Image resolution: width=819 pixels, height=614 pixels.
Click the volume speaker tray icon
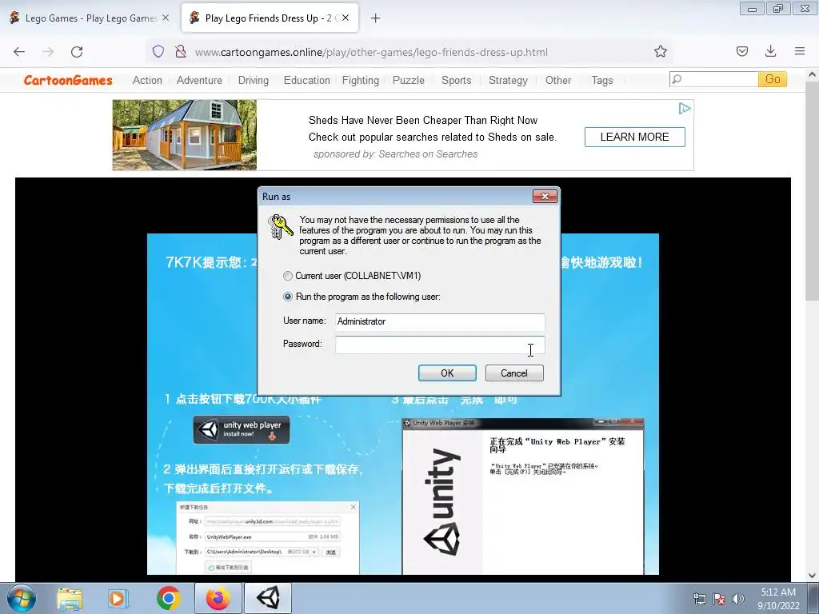pos(738,599)
